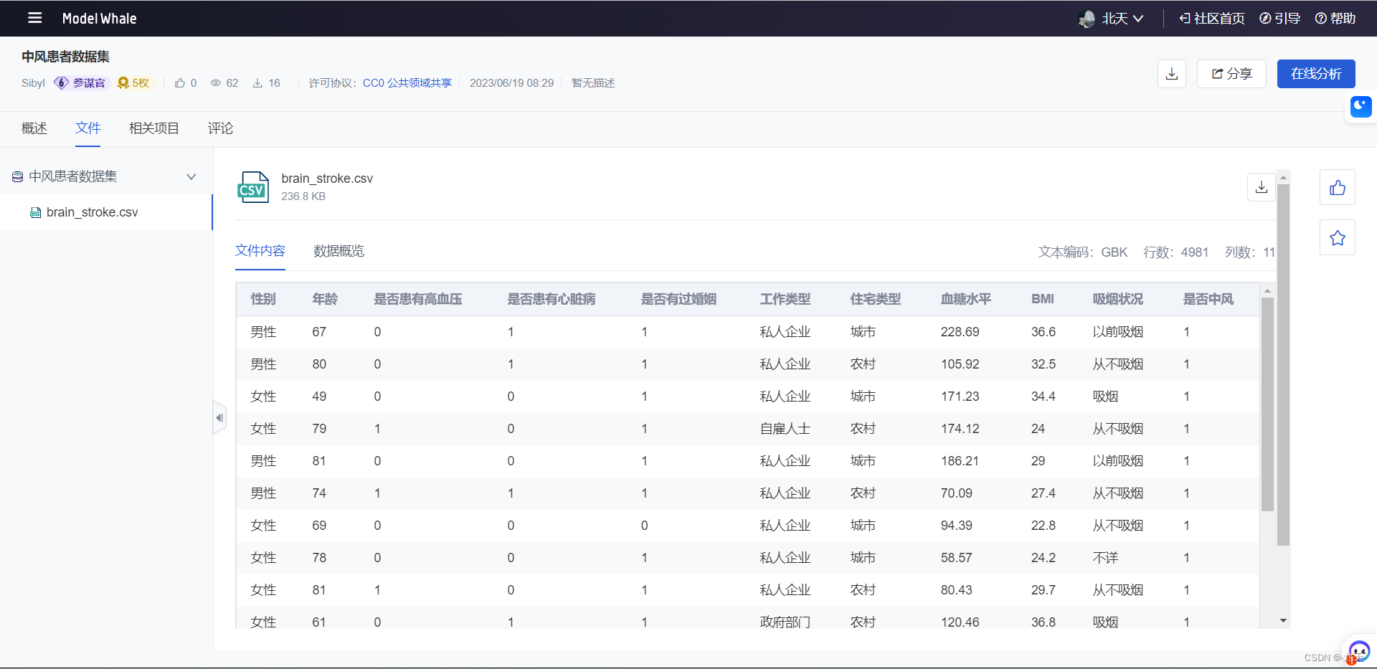Open the CC0 公共领域共享 license link
This screenshot has height=669, width=1377.
tap(407, 83)
